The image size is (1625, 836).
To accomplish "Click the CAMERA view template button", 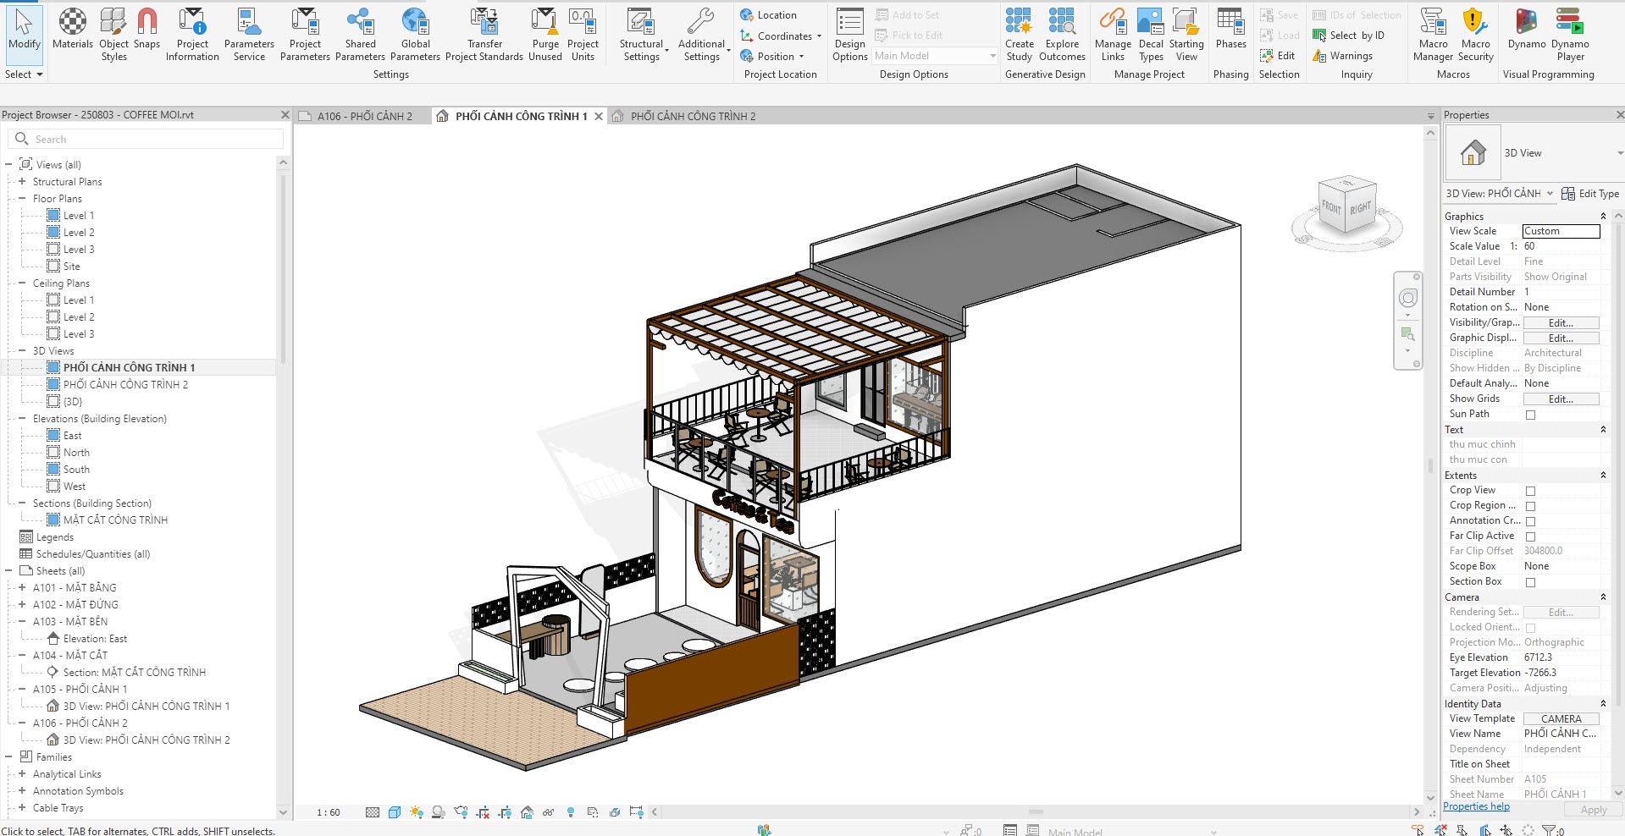I will [x=1561, y=718].
